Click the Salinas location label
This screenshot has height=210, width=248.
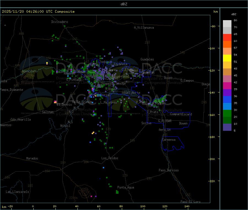coord(48,112)
